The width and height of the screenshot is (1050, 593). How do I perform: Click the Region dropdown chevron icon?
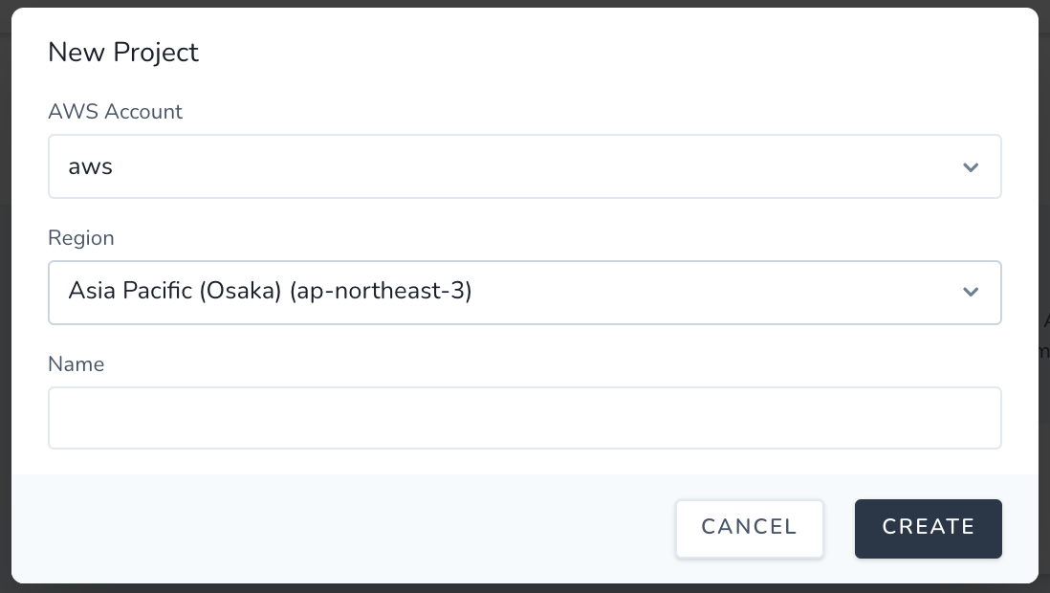coord(971,292)
